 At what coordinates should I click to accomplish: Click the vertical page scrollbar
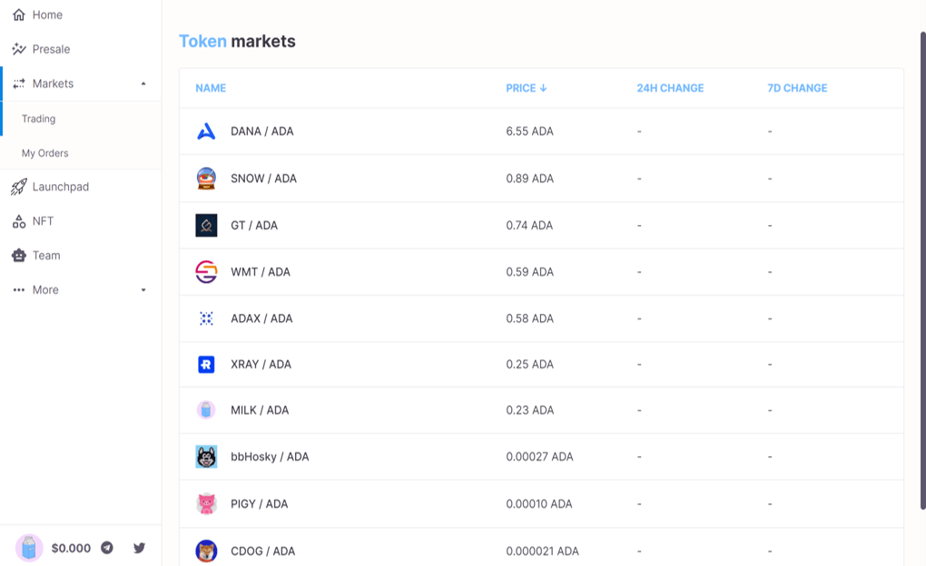[922, 272]
